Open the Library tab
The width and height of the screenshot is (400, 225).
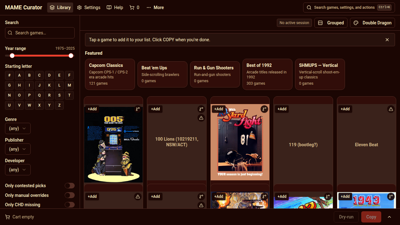(x=60, y=7)
